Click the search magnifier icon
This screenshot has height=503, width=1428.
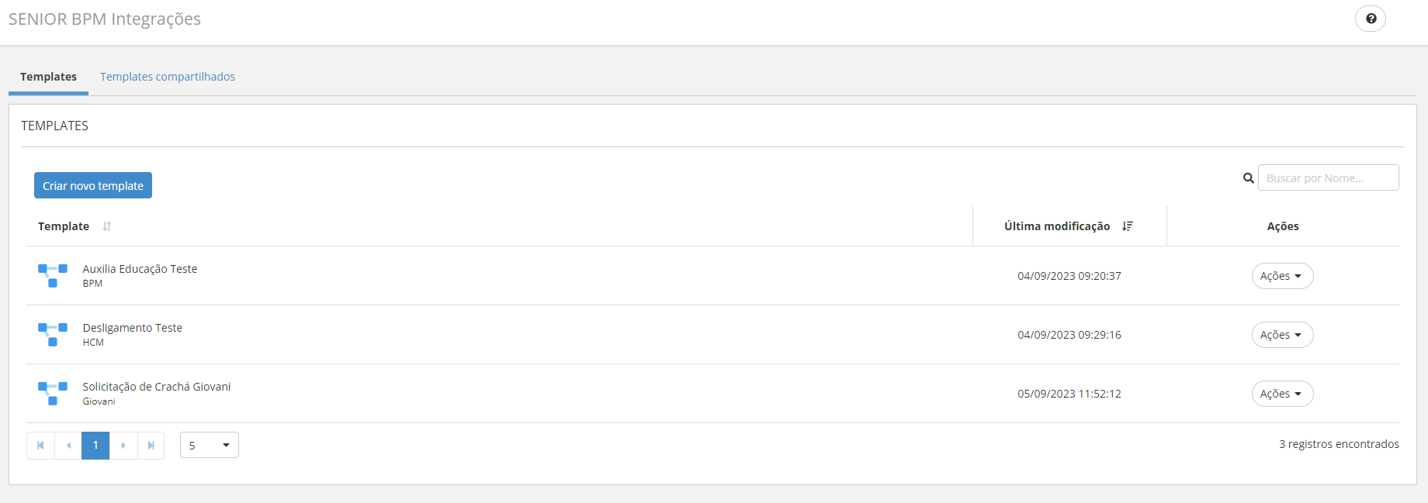tap(1248, 178)
